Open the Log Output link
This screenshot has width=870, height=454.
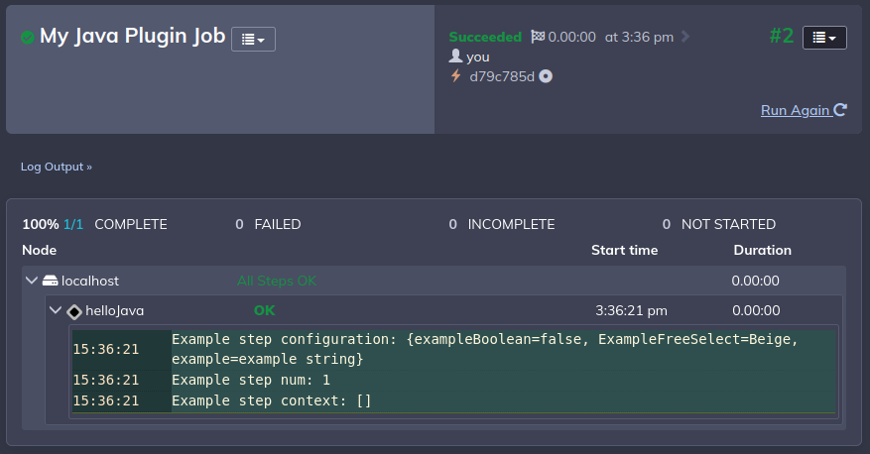[x=56, y=167]
